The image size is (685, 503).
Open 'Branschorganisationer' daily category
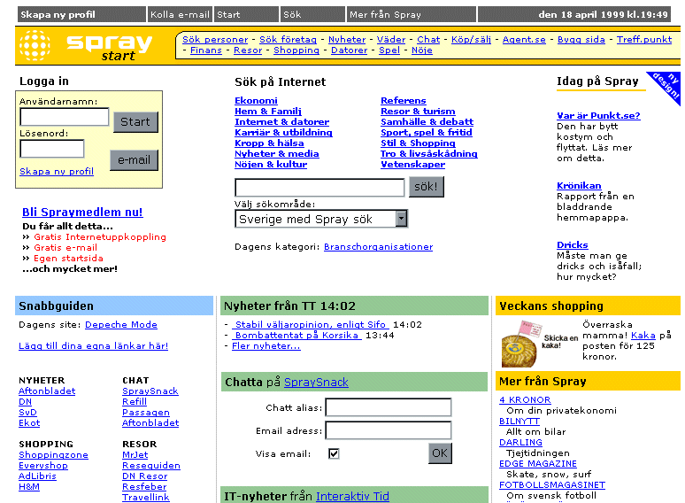click(x=378, y=247)
